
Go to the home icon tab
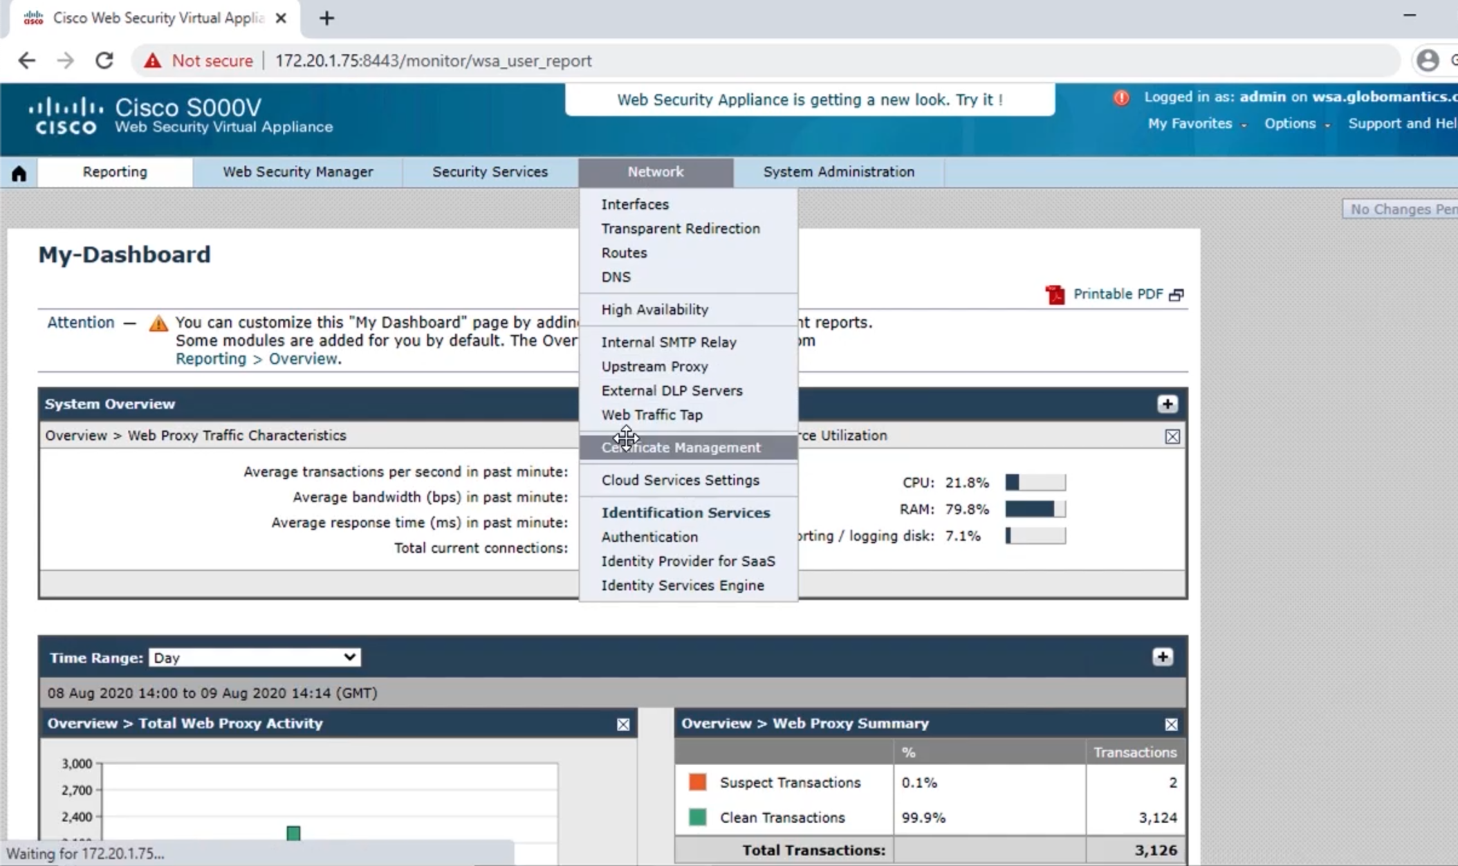click(x=19, y=173)
